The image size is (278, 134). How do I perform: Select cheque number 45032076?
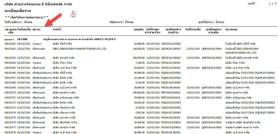point(10,122)
